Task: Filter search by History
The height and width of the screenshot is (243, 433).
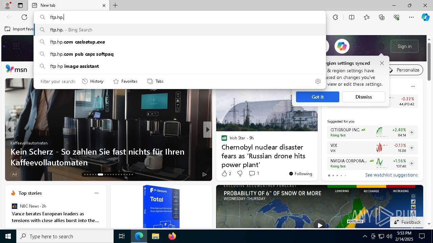Action: point(93,81)
